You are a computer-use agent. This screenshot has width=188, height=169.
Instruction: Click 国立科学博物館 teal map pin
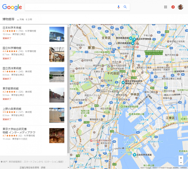point(134,39)
